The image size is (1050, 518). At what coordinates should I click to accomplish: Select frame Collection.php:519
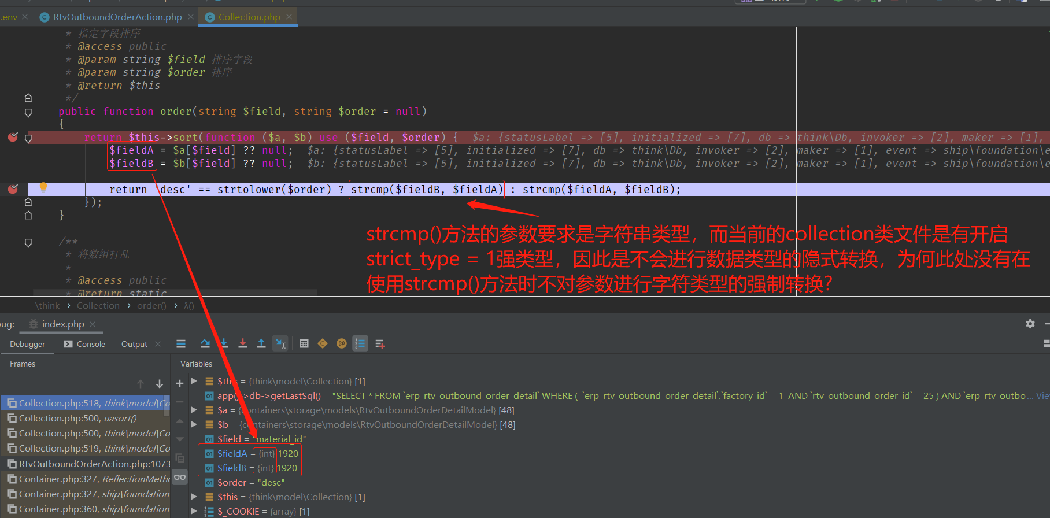85,448
